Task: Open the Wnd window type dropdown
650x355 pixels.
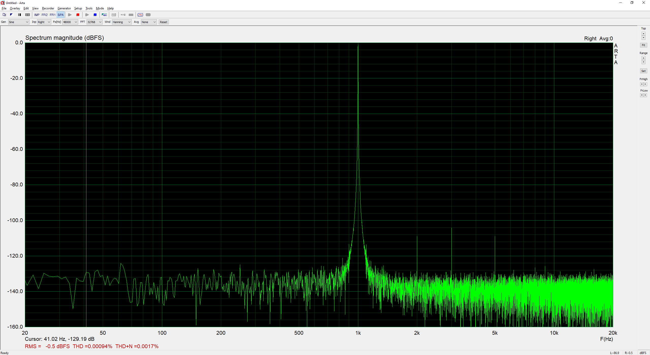Action: coord(122,22)
